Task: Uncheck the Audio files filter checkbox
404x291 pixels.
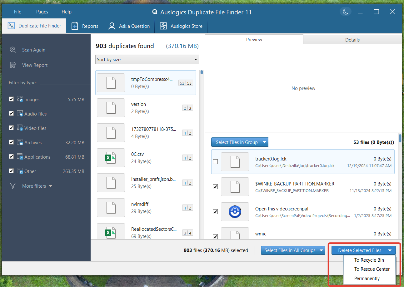Action: 11,113
